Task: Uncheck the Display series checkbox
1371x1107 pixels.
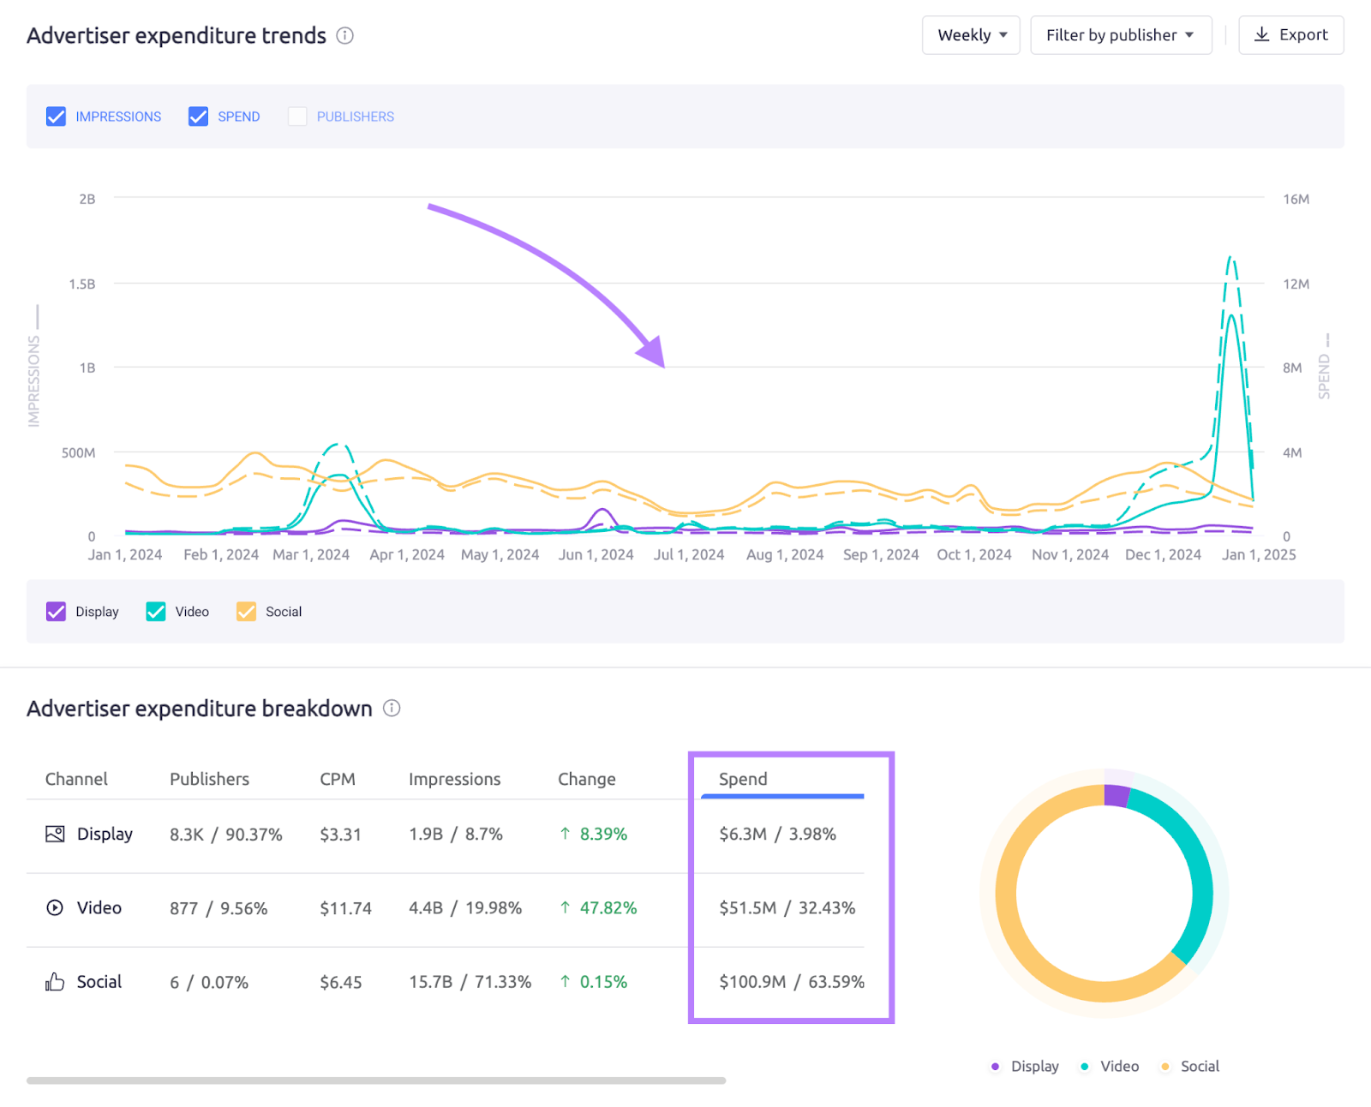Action: pos(56,611)
